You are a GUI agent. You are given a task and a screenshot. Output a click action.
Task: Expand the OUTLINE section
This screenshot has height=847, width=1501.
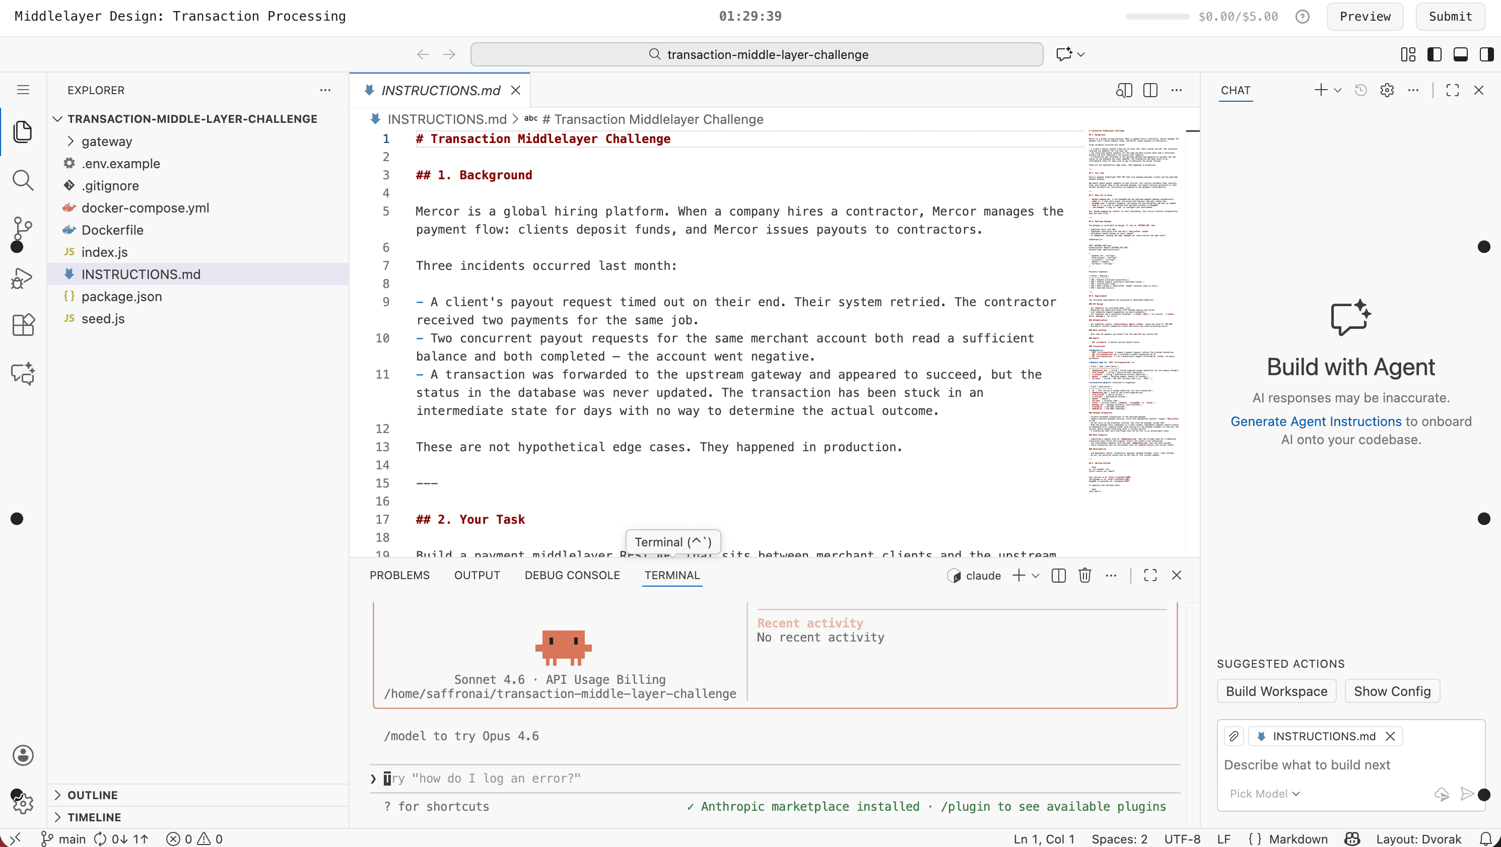coord(92,795)
